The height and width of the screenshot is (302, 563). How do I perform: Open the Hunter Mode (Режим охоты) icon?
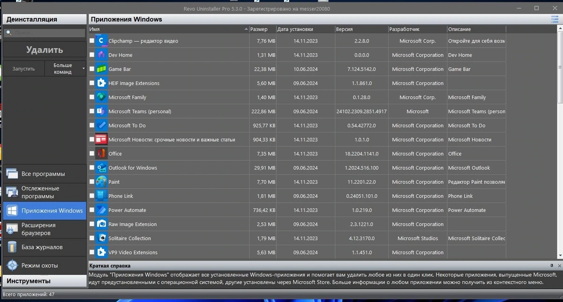click(x=13, y=265)
